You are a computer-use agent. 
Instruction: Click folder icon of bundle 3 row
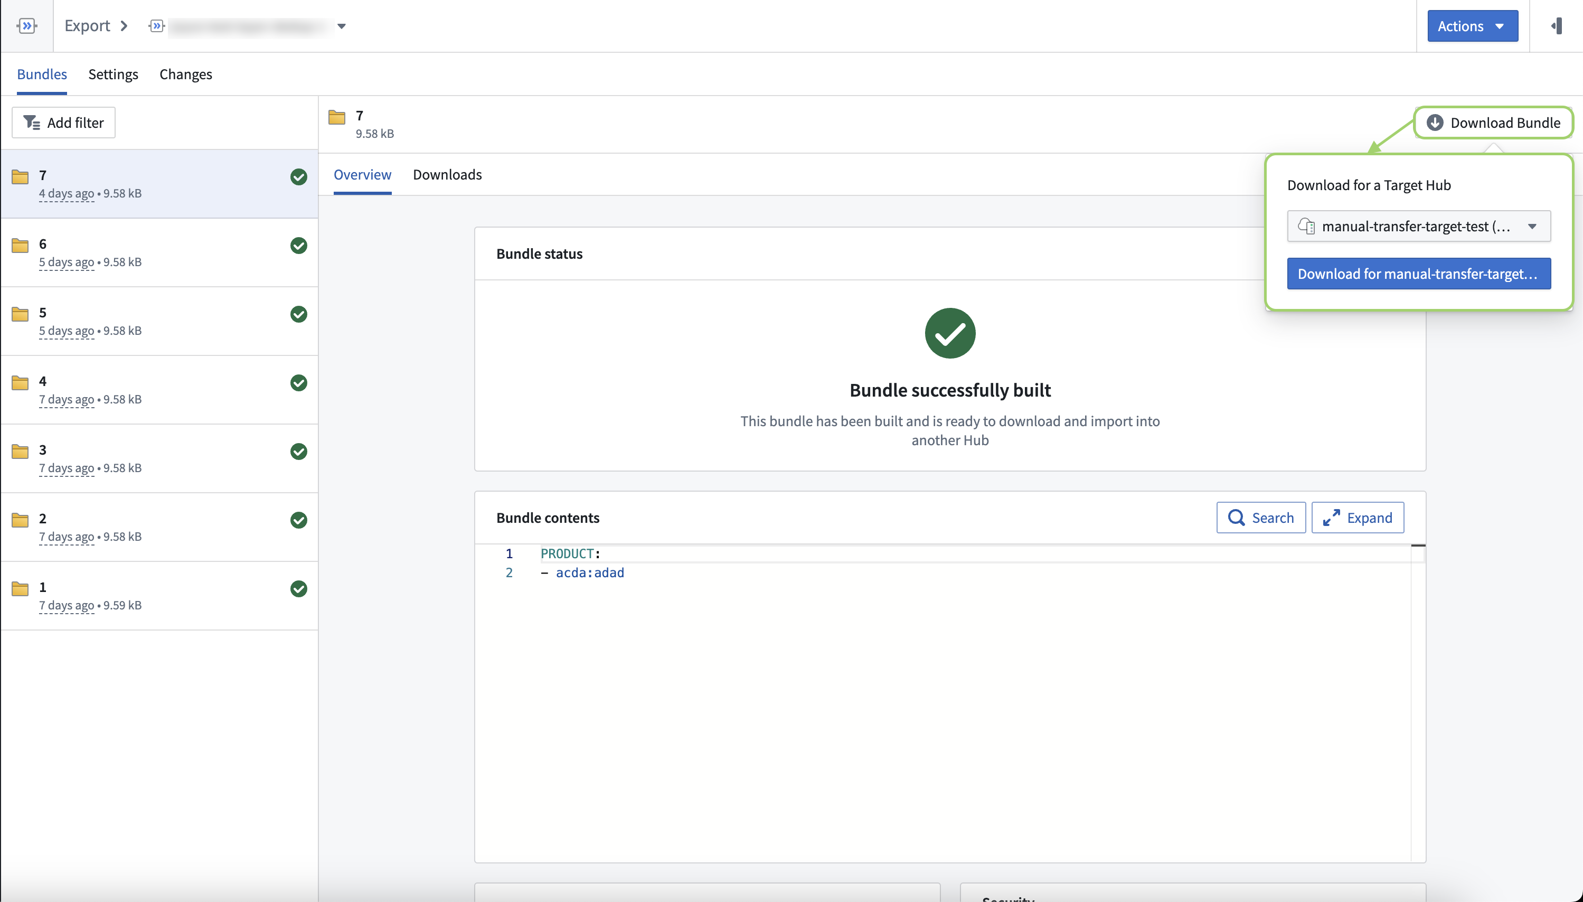[20, 452]
